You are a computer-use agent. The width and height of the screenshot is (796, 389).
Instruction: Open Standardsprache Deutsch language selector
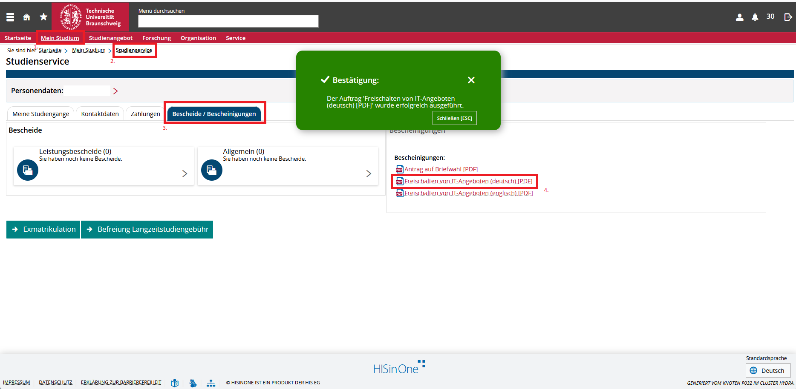767,370
